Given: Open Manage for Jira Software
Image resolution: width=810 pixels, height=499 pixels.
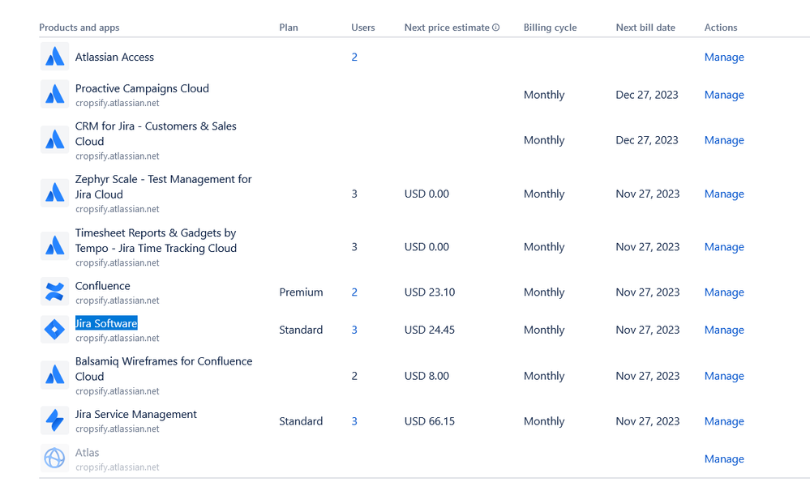Looking at the screenshot, I should tap(723, 330).
